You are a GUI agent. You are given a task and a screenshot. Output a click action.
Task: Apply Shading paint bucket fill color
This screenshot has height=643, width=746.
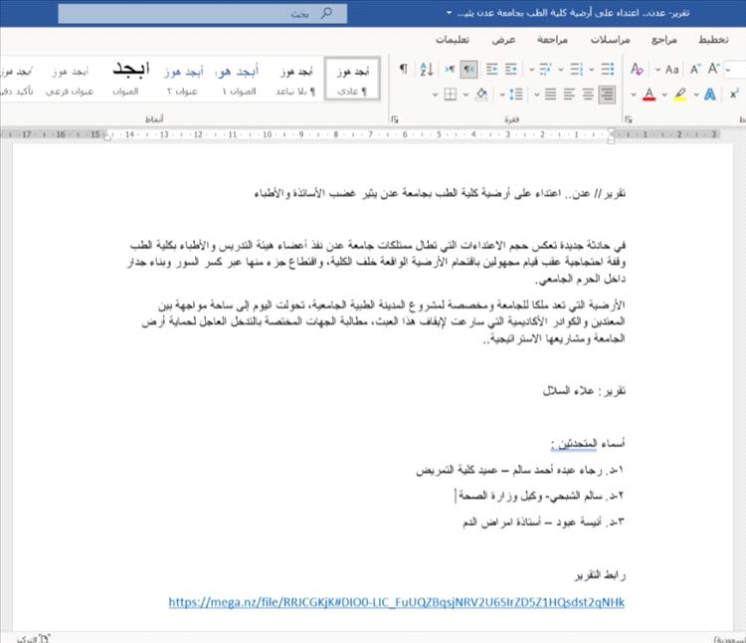tap(481, 95)
